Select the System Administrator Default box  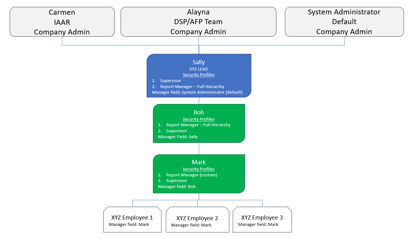[x=344, y=22]
